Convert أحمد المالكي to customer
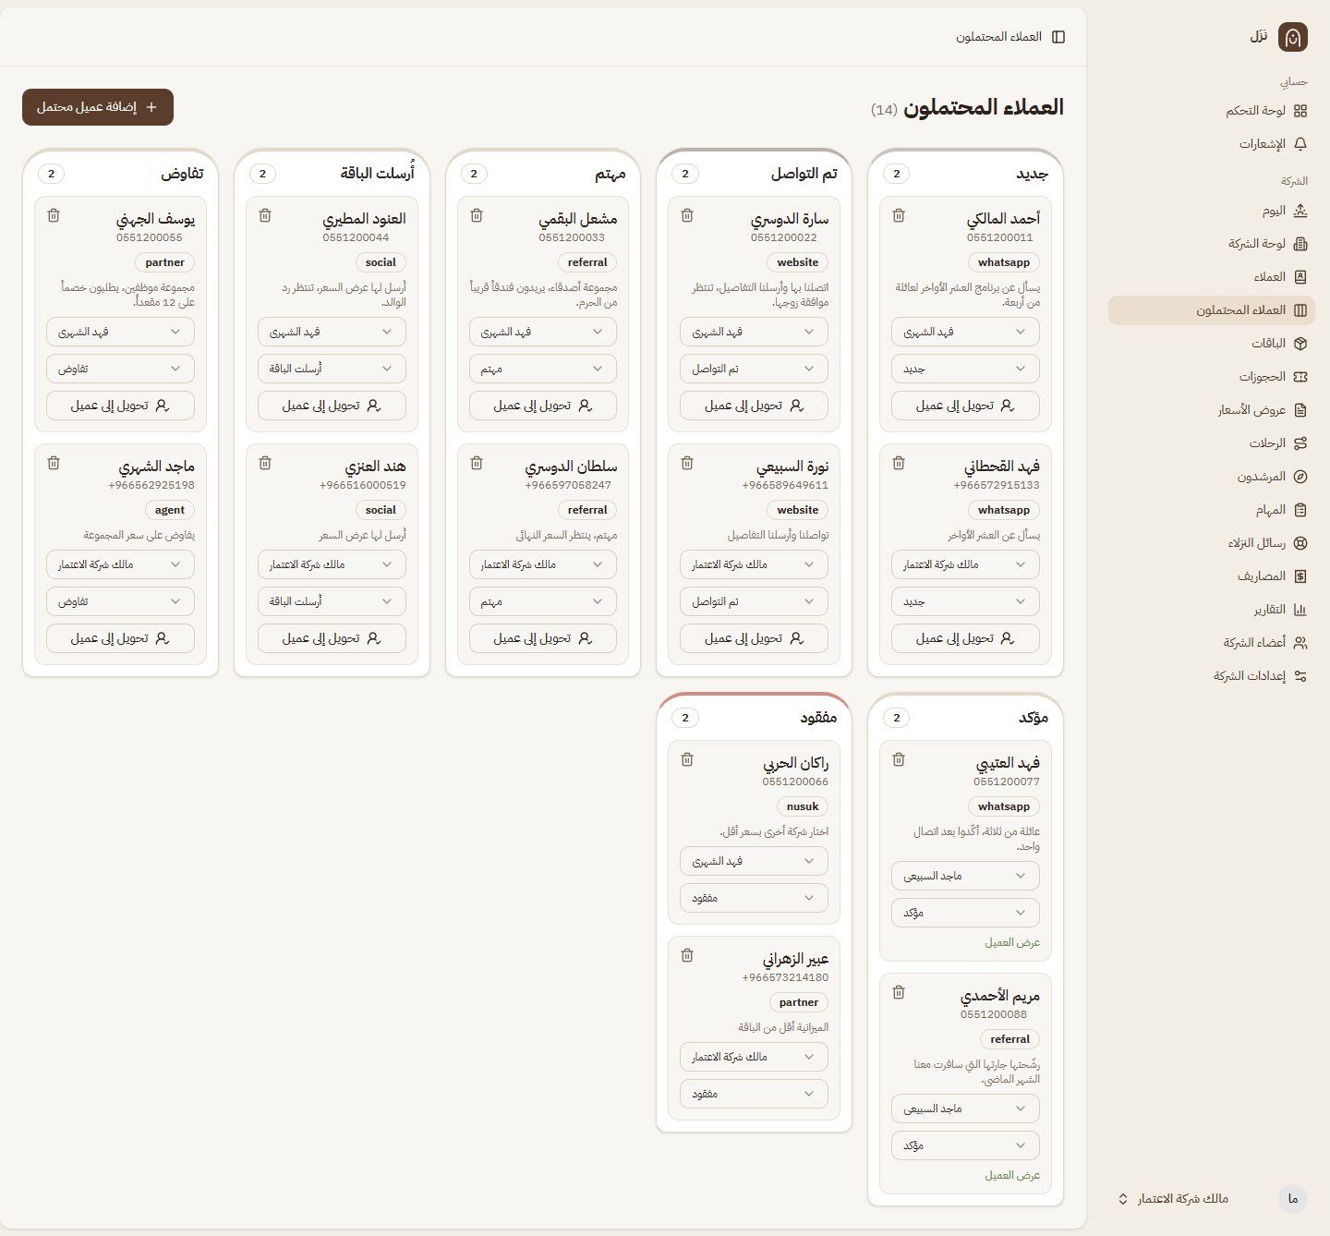 pyautogui.click(x=965, y=406)
